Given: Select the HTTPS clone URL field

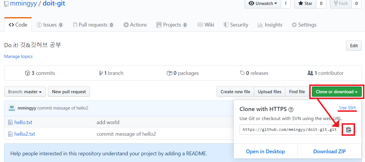Looking at the screenshot, I should tap(291, 130).
